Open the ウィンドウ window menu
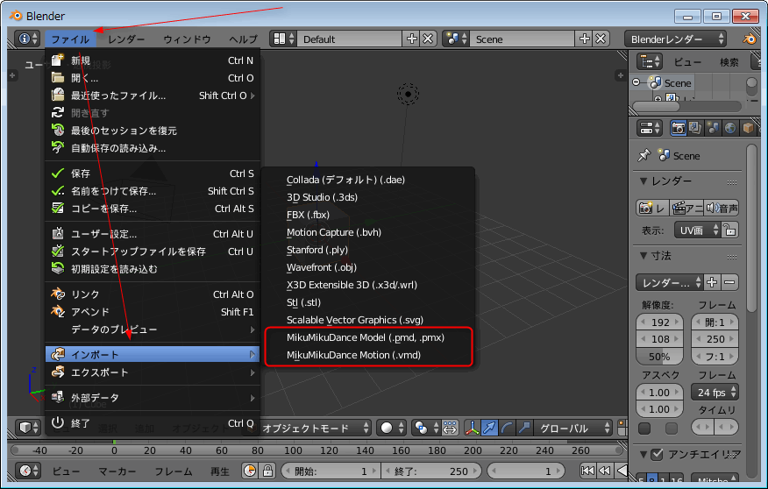768x489 pixels. click(x=187, y=39)
